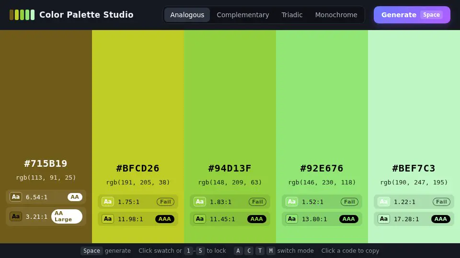460x258 pixels.
Task: Select the Analogous mode tab
Action: 187,15
